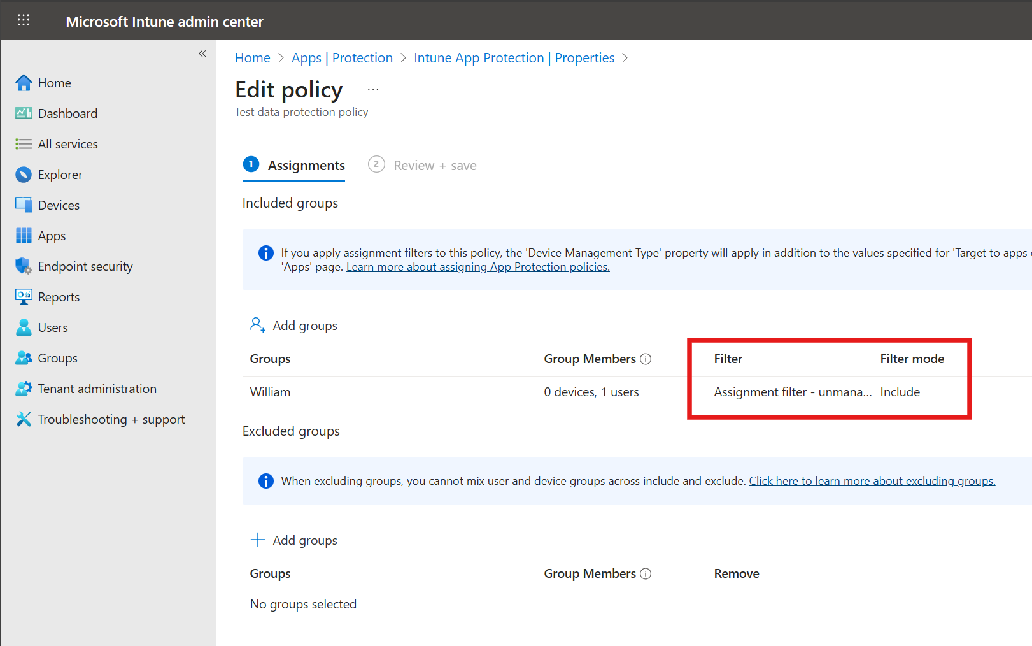The width and height of the screenshot is (1032, 646).
Task: Click the ellipsis next to Edit policy
Action: [x=373, y=90]
